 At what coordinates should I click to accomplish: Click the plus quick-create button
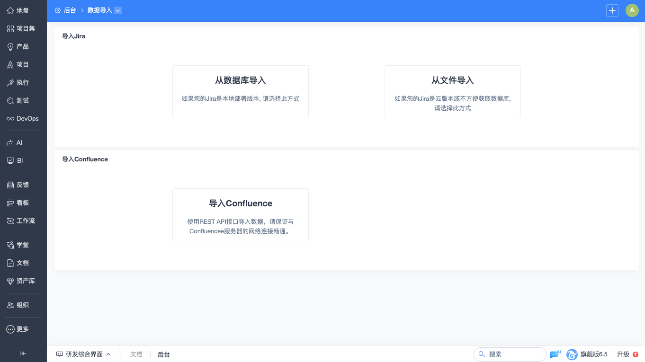pos(612,10)
